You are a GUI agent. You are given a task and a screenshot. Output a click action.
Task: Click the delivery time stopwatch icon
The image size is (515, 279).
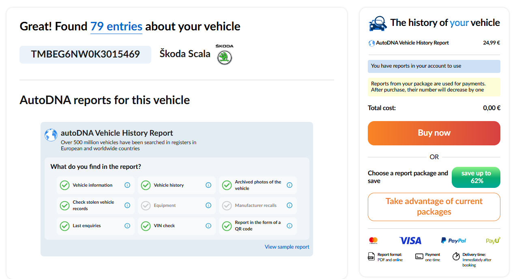(456, 256)
